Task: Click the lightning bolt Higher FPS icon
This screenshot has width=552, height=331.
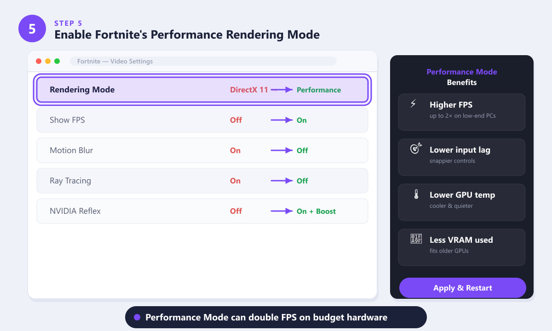Action: coord(413,104)
